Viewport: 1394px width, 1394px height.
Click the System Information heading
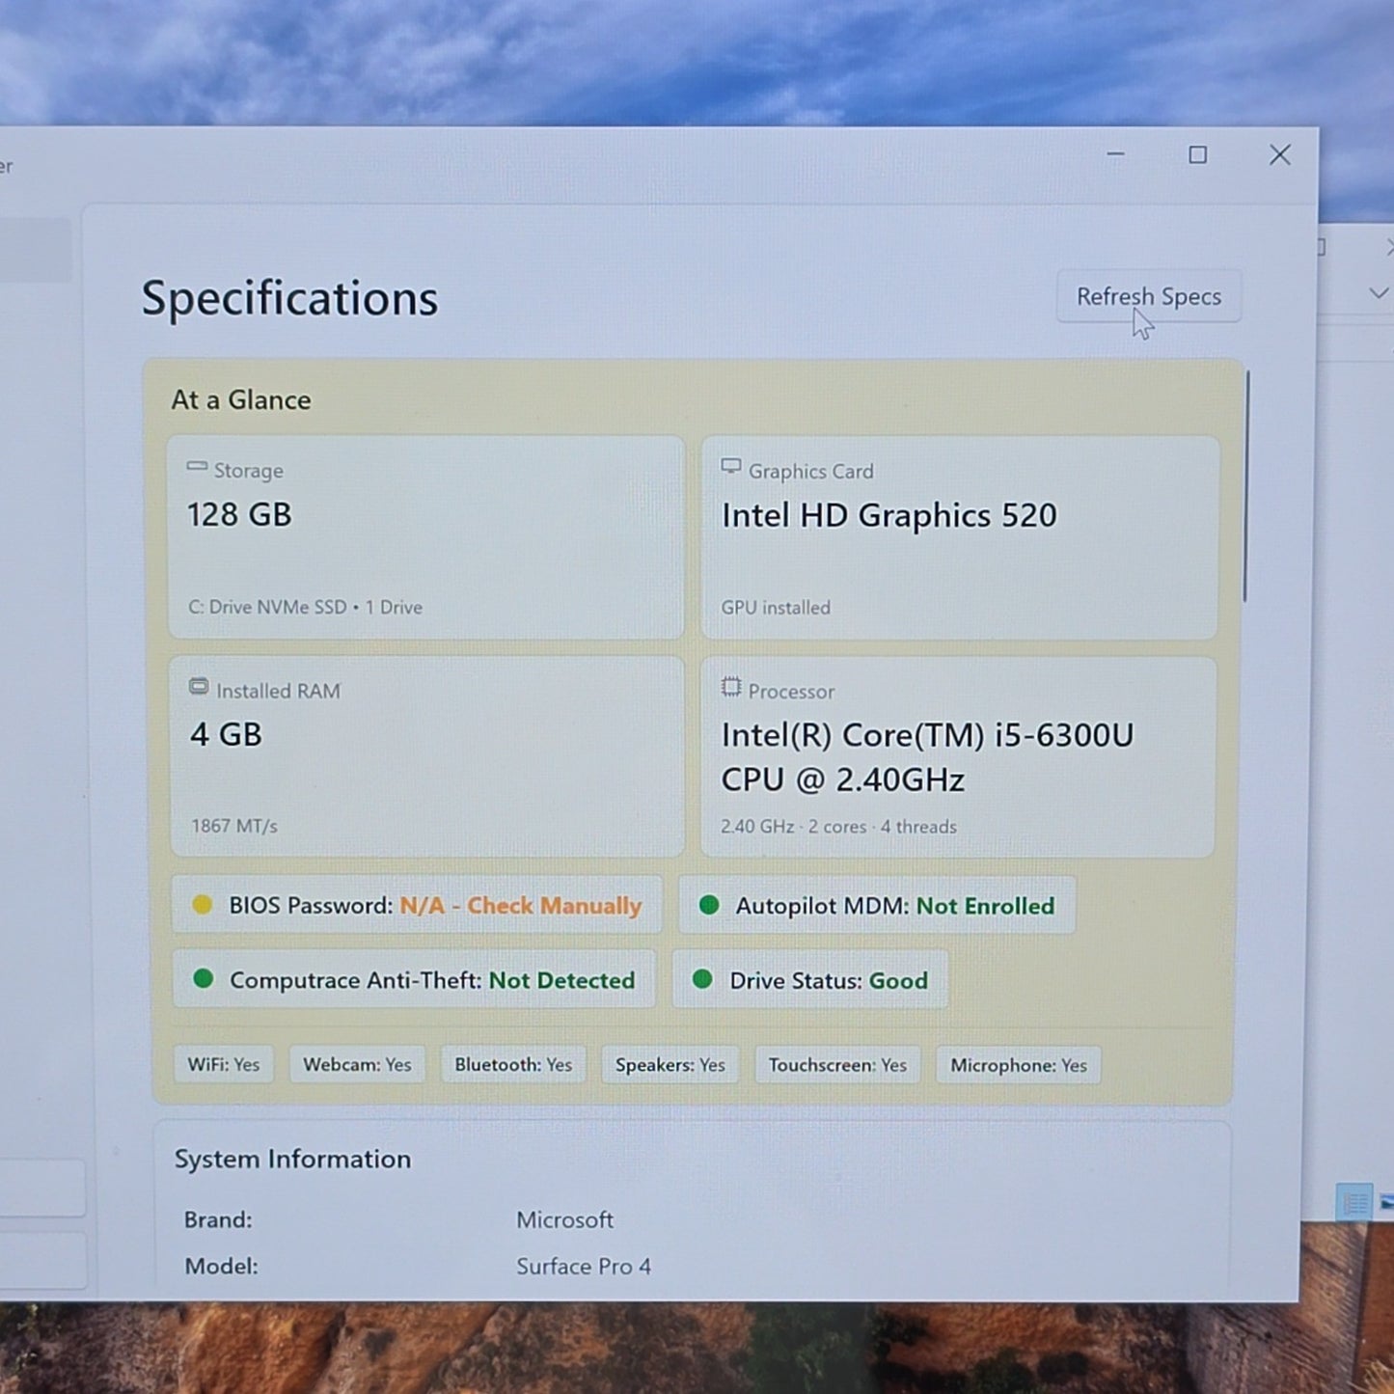pyautogui.click(x=292, y=1159)
